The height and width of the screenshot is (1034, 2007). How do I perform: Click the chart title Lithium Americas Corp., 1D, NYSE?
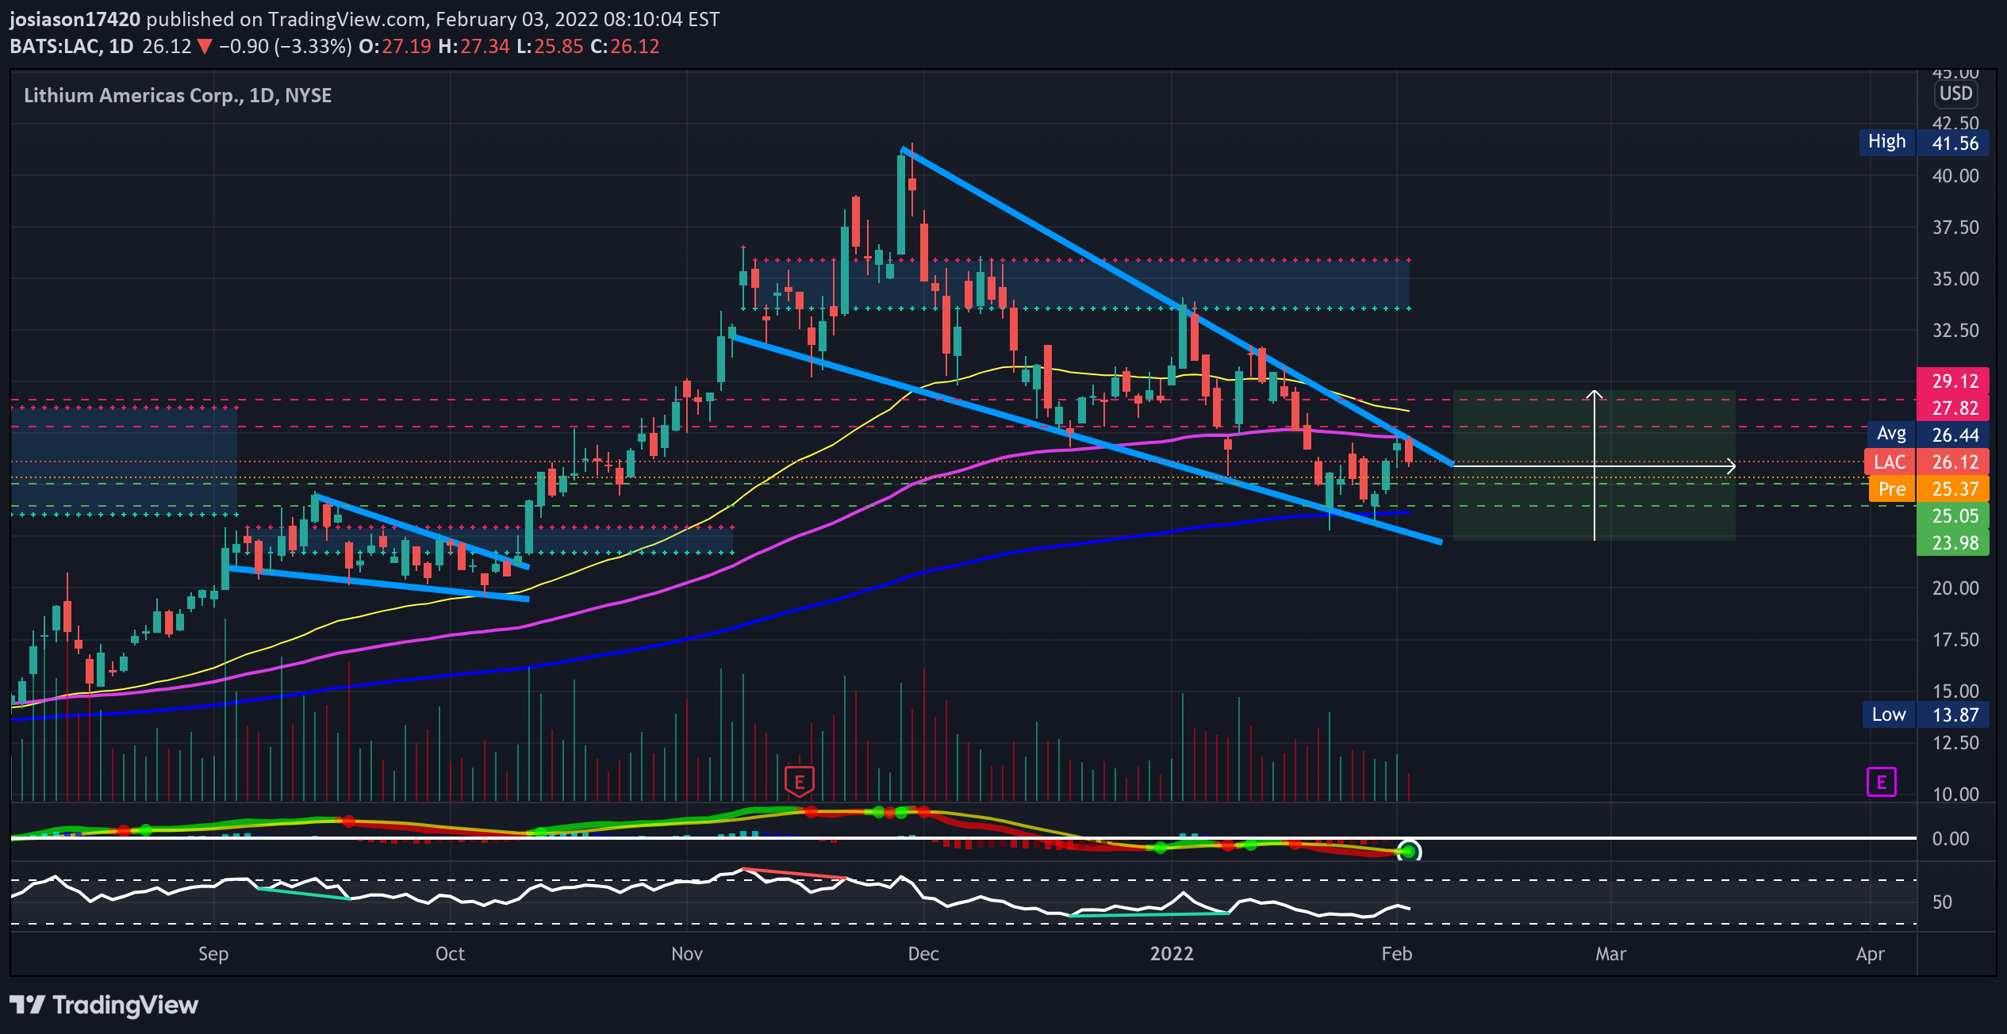click(x=178, y=95)
